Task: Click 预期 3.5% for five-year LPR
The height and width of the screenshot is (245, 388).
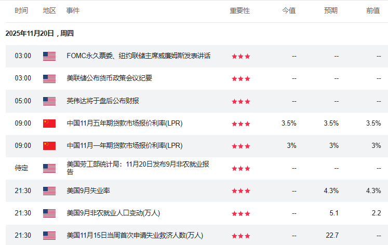Action: point(331,123)
